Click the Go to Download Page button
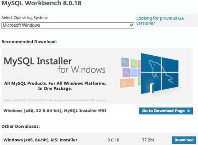Screen dimensions: 198x145 click(166, 111)
